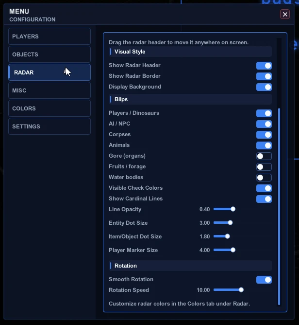Open the Misc tab
This screenshot has width=299, height=325.
coord(50,90)
